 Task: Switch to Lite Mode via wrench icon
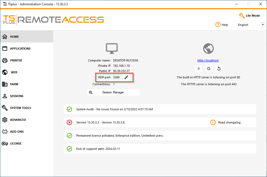[242, 16]
